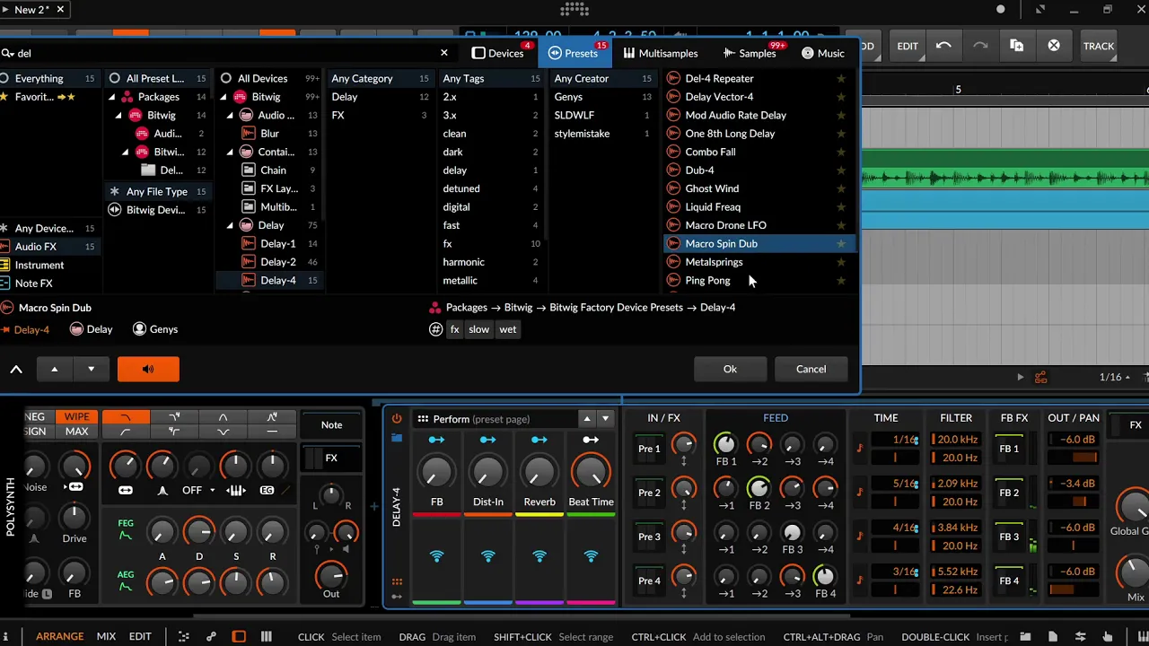The height and width of the screenshot is (646, 1149).
Task: Favorite the Dub-4 preset star
Action: coord(841,170)
